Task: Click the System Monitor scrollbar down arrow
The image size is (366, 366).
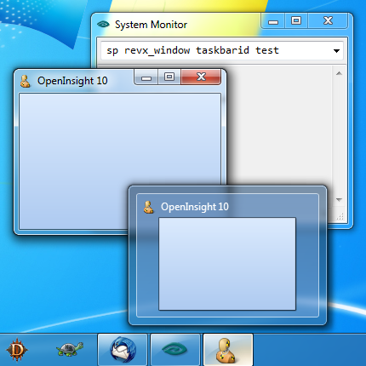Action: [339, 200]
